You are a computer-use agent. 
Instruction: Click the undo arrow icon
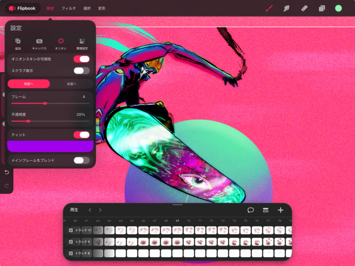[7, 172]
